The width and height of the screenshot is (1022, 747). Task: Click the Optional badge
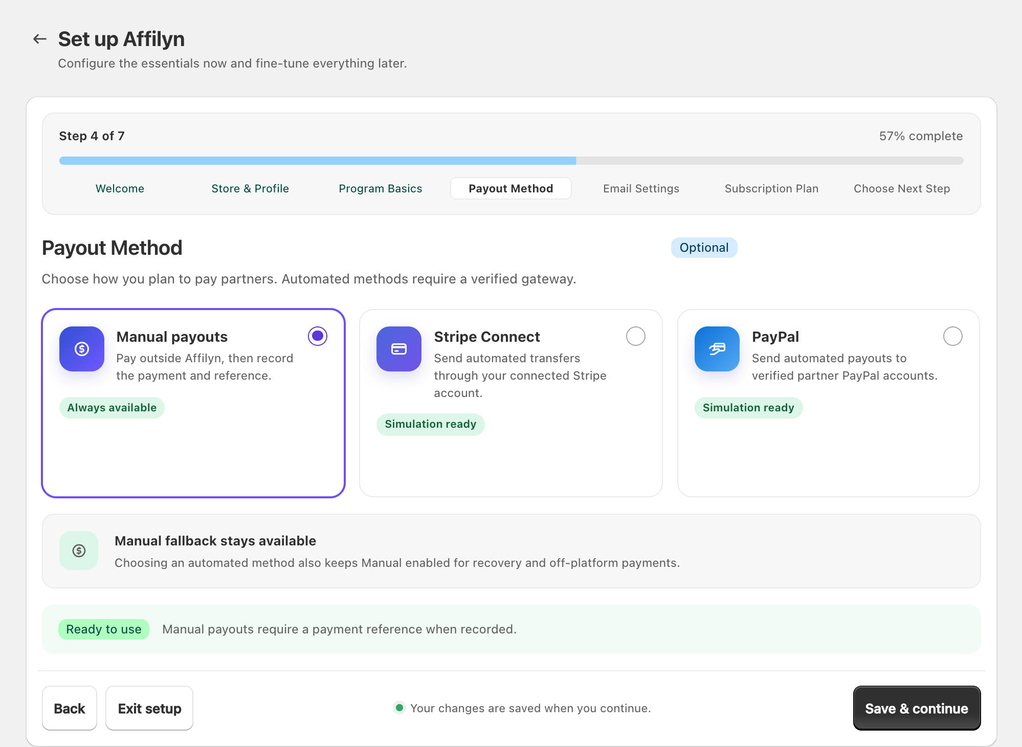pyautogui.click(x=704, y=248)
